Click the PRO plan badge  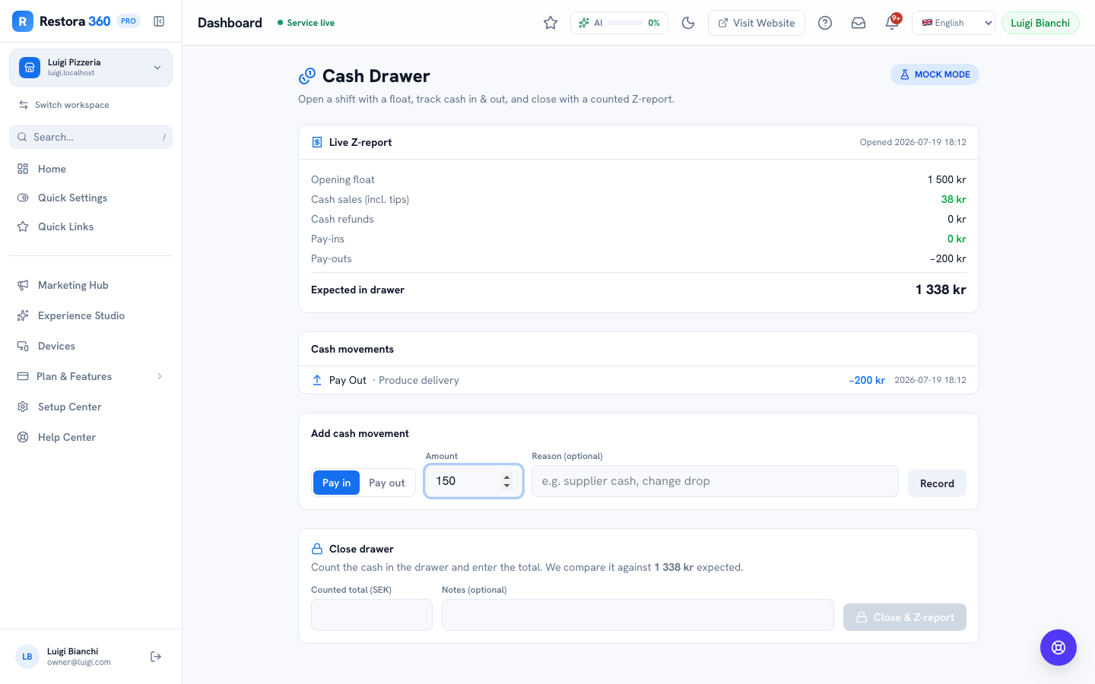pyautogui.click(x=129, y=21)
